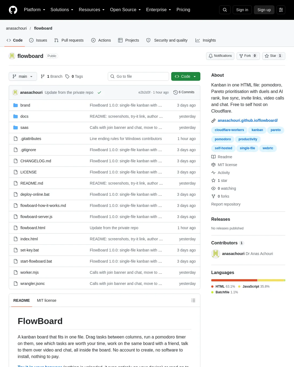View the 1 star stargazers link
Screen dimensions: 294x367
(219, 181)
